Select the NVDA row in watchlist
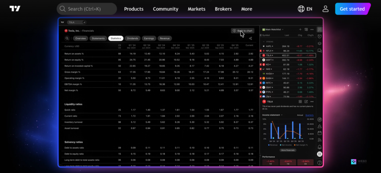381x173 pixels. (288, 74)
